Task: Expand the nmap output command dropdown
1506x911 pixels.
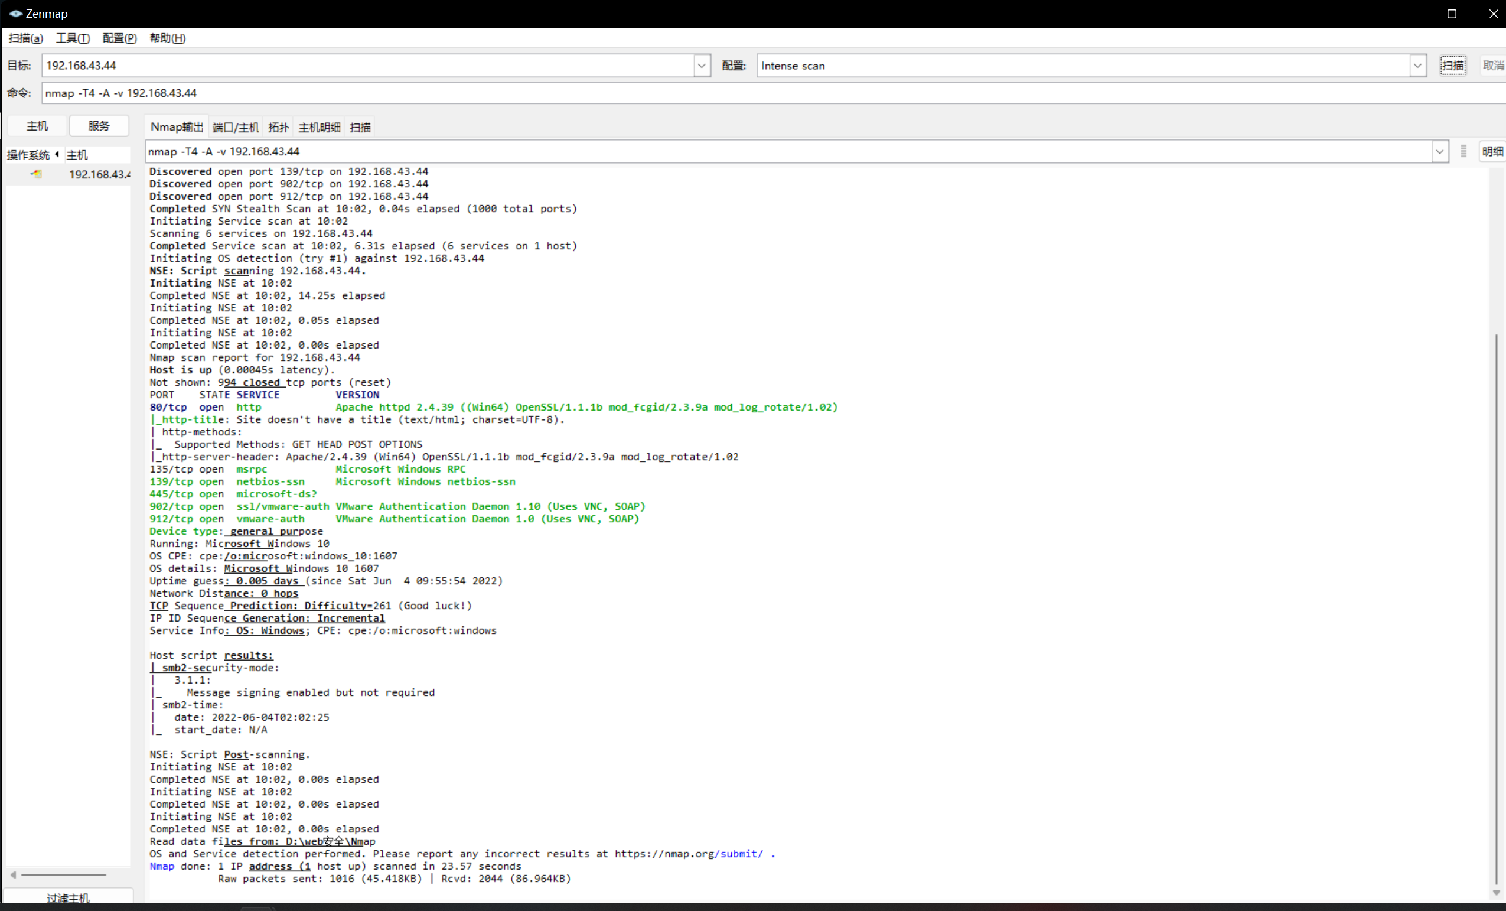Action: [x=1439, y=152]
